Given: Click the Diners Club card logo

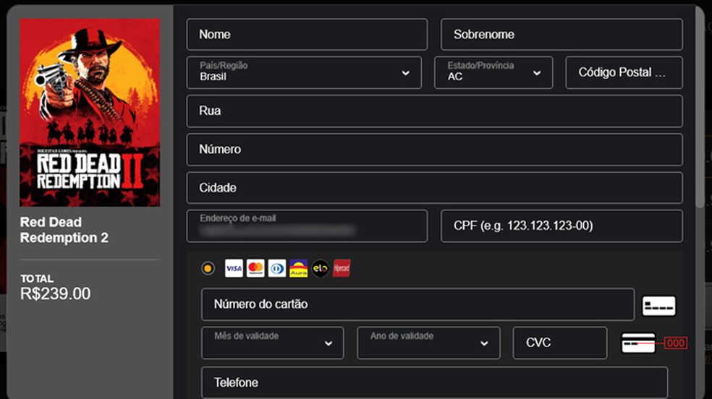Looking at the screenshot, I should [x=277, y=268].
